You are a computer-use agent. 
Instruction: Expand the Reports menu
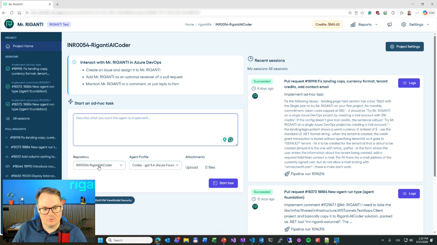[364, 25]
